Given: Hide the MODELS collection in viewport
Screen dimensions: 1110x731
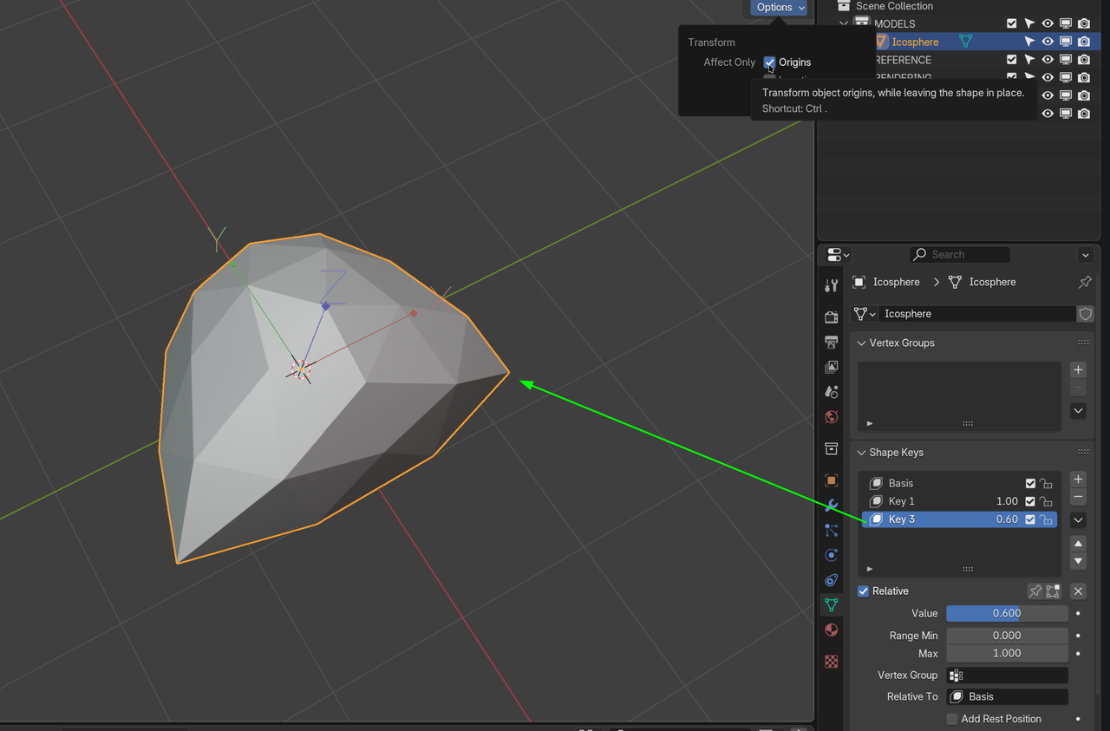Looking at the screenshot, I should [x=1048, y=23].
